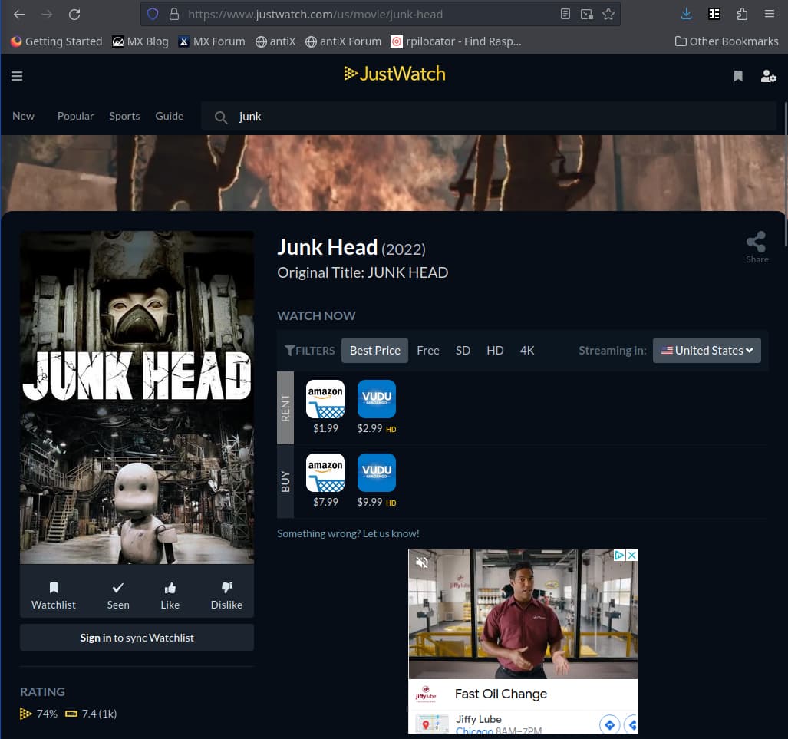
Task: Open the Fast Oil Change ad title
Action: click(500, 694)
